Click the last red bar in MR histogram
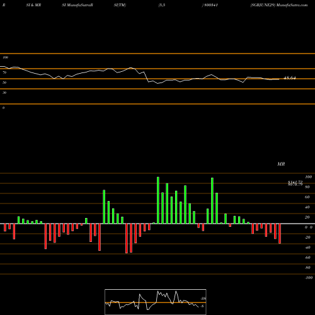 pos(280,234)
